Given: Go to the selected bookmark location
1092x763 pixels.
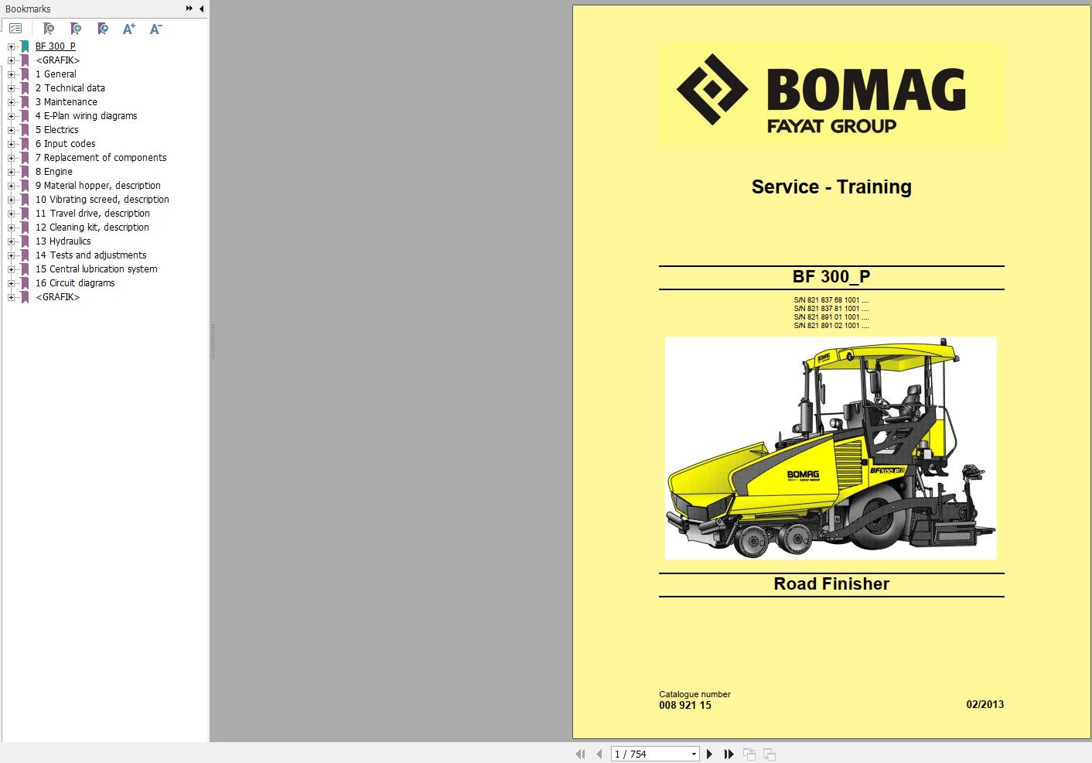Looking at the screenshot, I should 102,28.
